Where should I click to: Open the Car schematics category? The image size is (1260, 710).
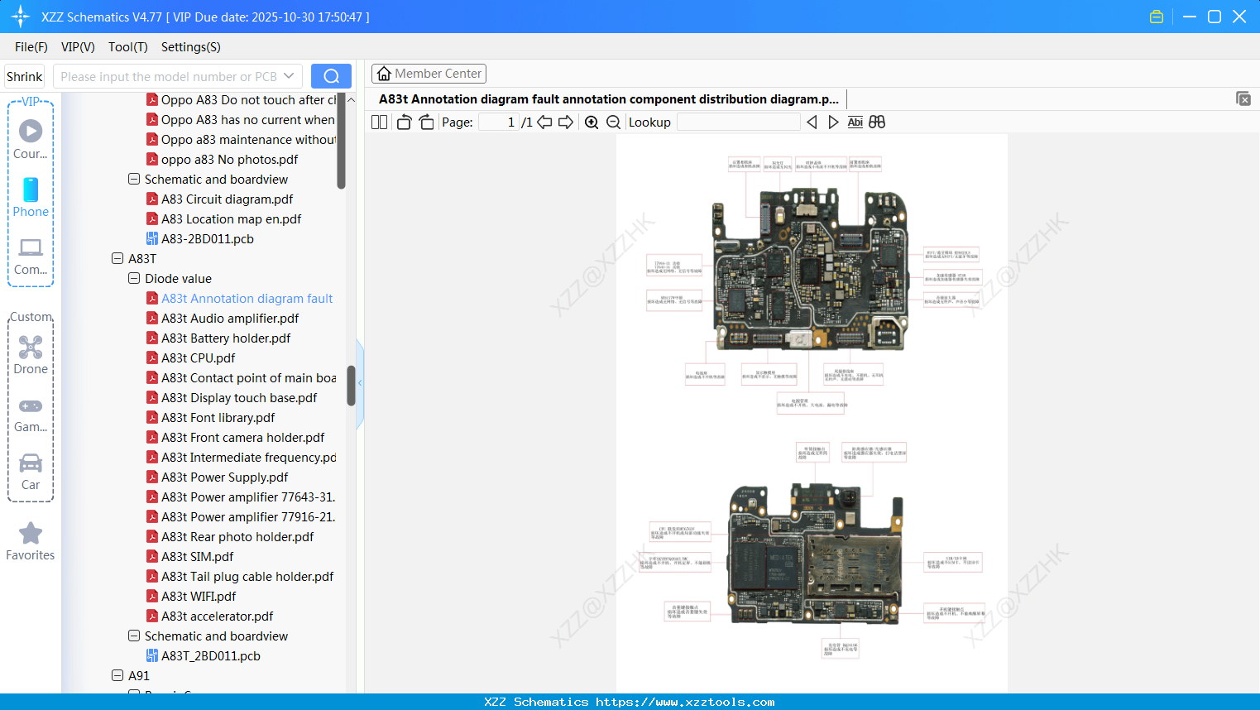(x=31, y=468)
